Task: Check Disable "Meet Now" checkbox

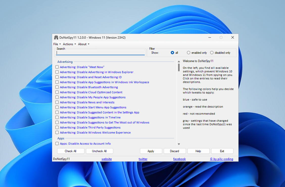Action: point(57,67)
